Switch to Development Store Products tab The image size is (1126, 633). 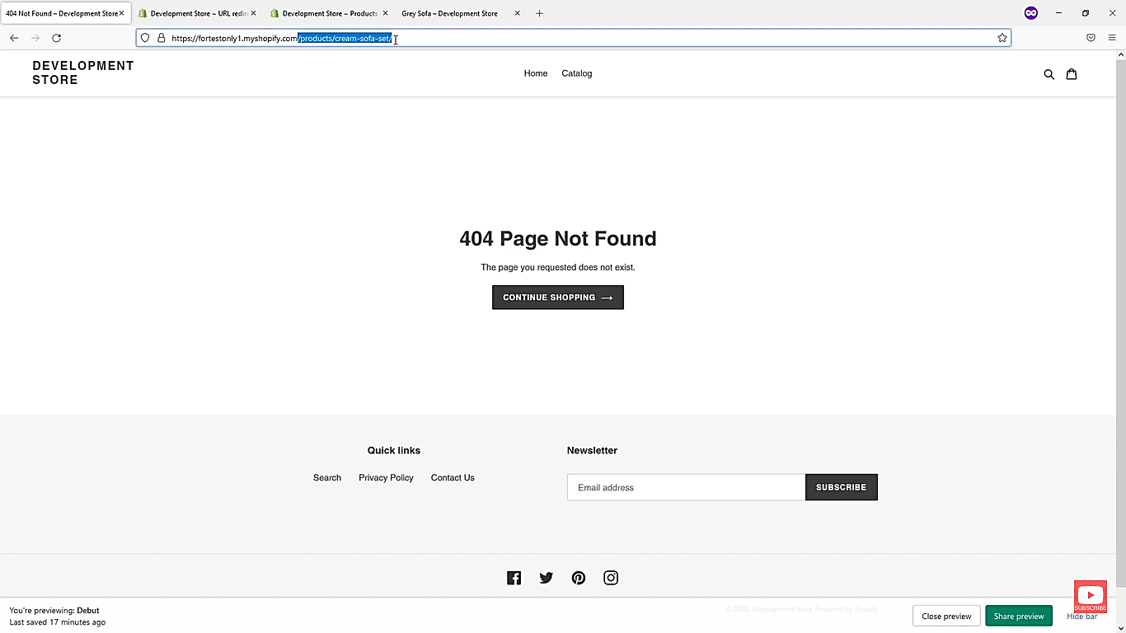tap(330, 13)
